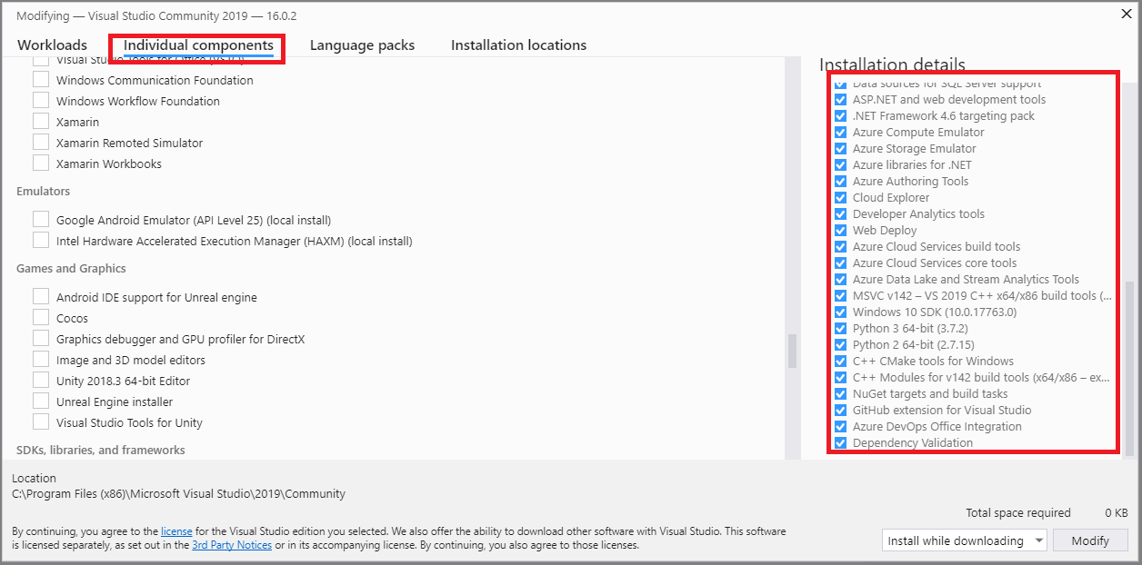The image size is (1142, 565).
Task: Switch to the Workloads tab
Action: [52, 45]
